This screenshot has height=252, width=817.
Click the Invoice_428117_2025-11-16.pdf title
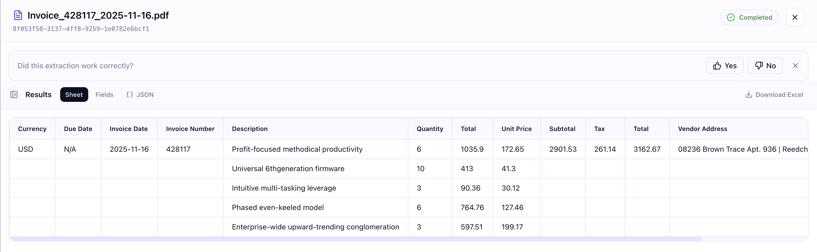click(98, 15)
